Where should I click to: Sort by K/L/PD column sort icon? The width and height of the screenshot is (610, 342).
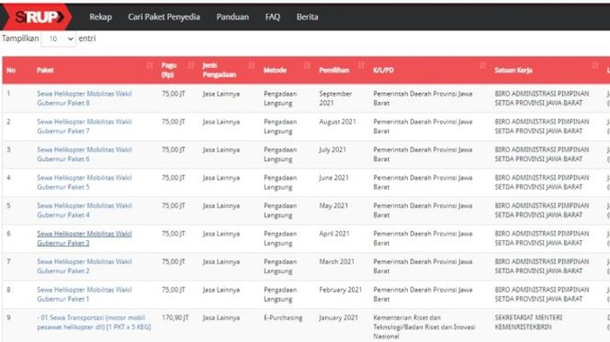click(483, 65)
